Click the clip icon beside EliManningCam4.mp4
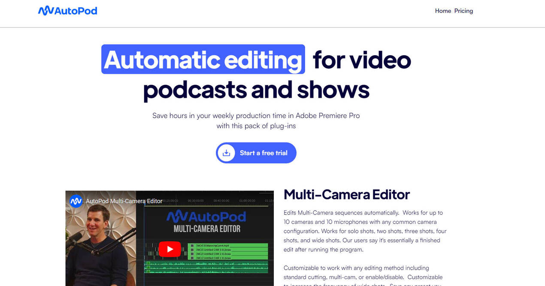The height and width of the screenshot is (286, 545). tap(192, 246)
